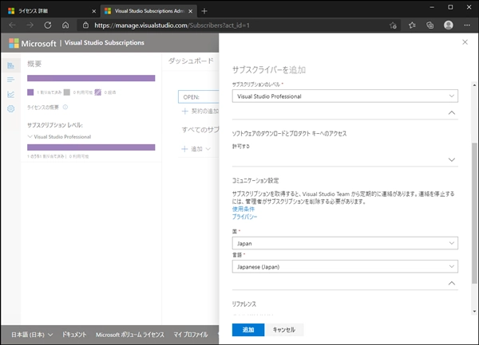This screenshot has height=345, width=479.
Task: Click the Microsoft logo in header
Action: pos(33,43)
